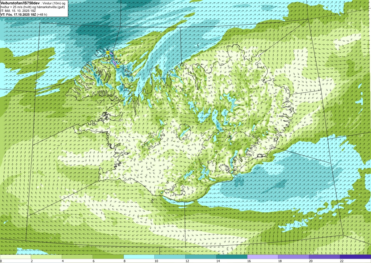Click the darkest purple swatch above 22 m/s

(x=355, y=257)
